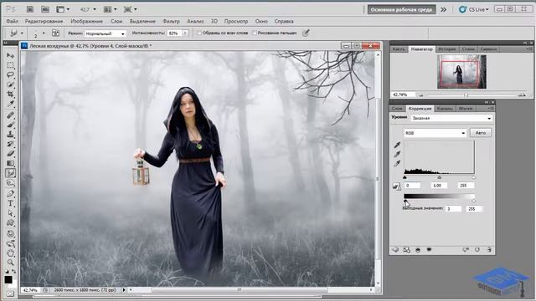Select the Brush tool
Viewport: 536px width, 301px height.
[11, 125]
